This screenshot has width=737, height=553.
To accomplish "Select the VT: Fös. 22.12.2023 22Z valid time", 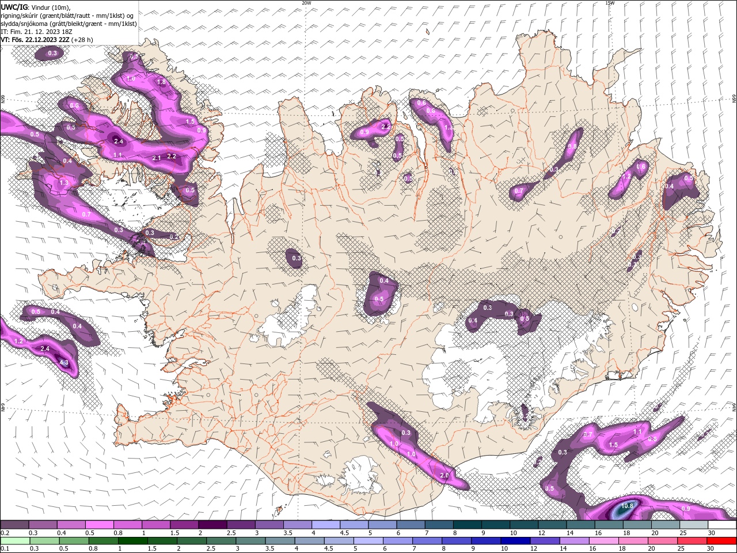I will coord(35,40).
